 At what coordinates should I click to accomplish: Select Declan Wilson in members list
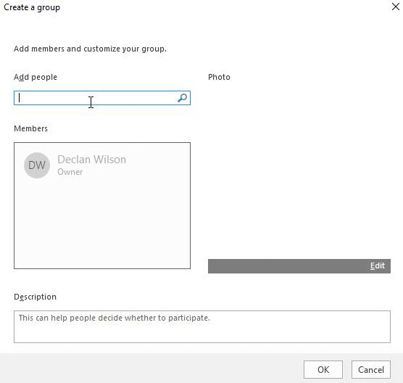point(92,160)
